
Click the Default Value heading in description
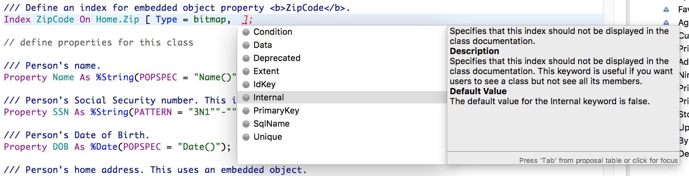(x=478, y=91)
